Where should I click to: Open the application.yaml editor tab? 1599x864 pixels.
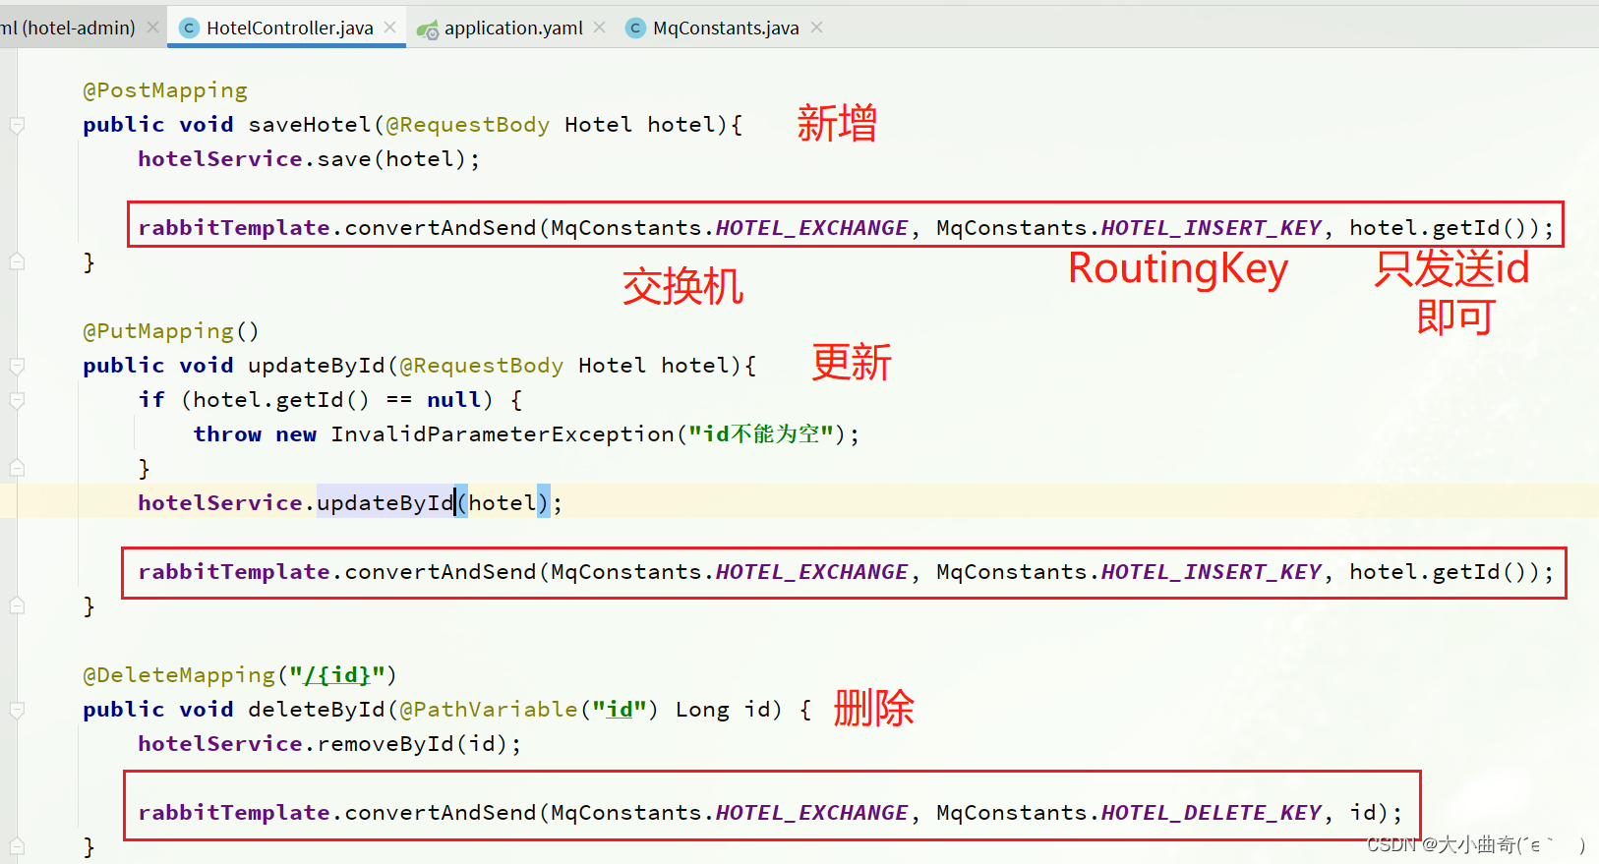pos(513,29)
